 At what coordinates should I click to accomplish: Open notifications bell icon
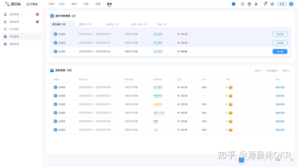265,4
